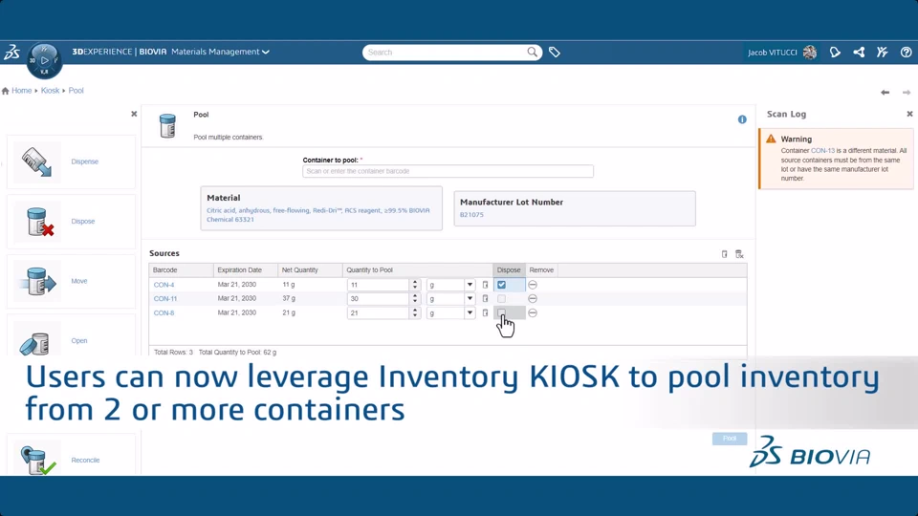918x516 pixels.
Task: Open Citric acid material link
Action: click(317, 215)
